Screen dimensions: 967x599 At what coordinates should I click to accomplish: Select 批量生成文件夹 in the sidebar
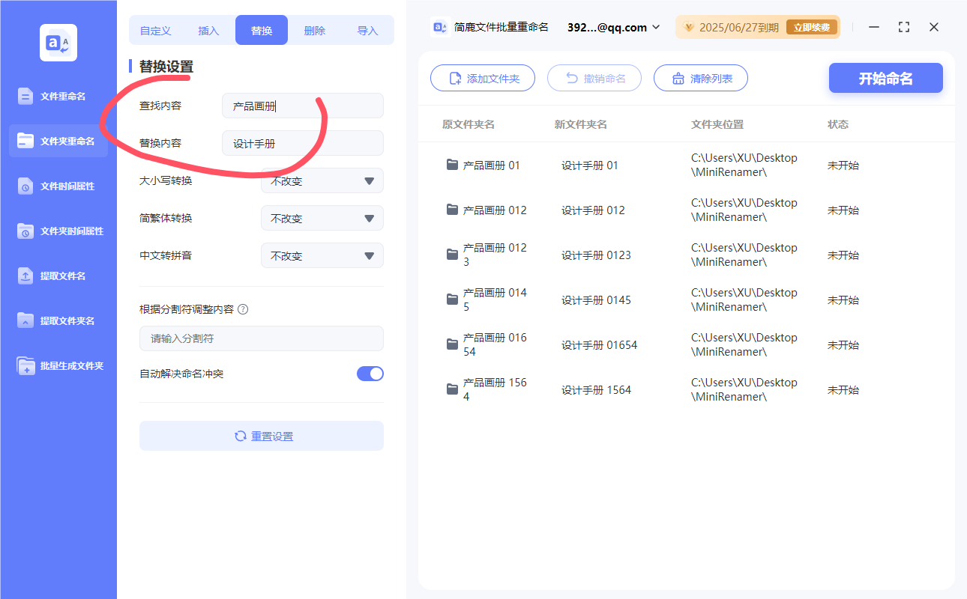click(x=58, y=365)
